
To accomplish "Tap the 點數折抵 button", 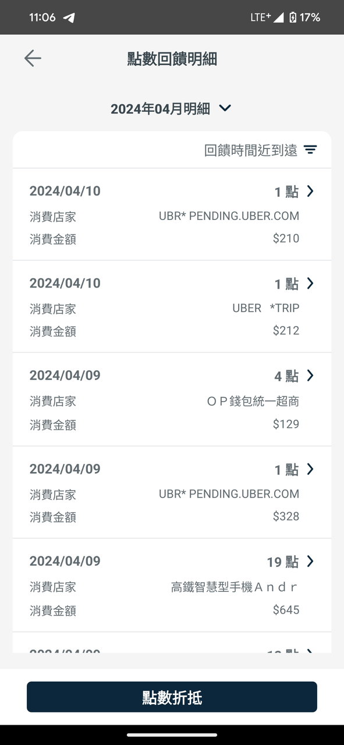I will [172, 696].
